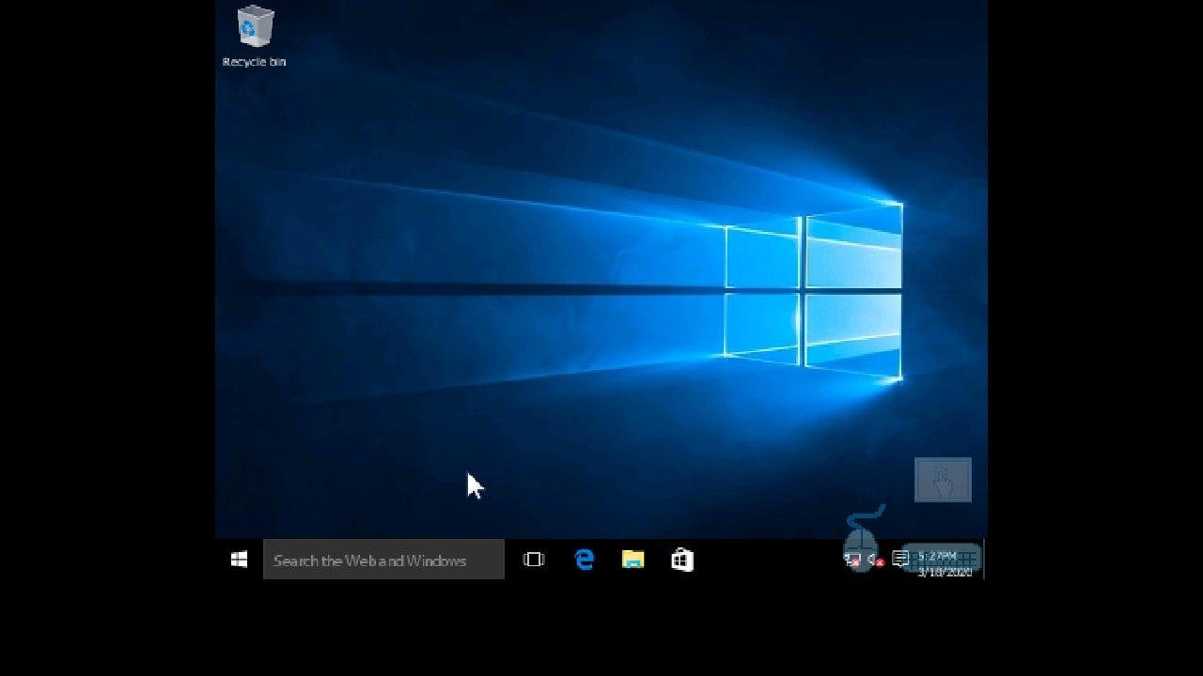Viewport: 1203px width, 676px height.
Task: Open the Action Center notifications icon
Action: click(x=900, y=560)
